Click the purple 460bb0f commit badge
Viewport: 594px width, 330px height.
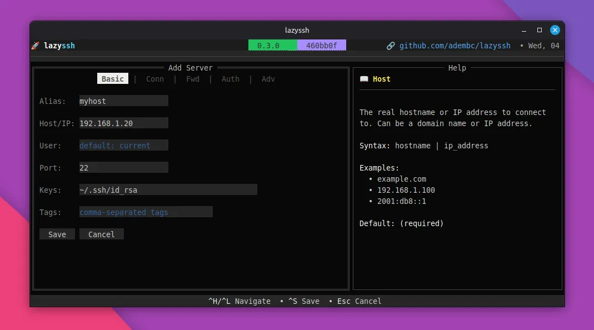tap(322, 46)
